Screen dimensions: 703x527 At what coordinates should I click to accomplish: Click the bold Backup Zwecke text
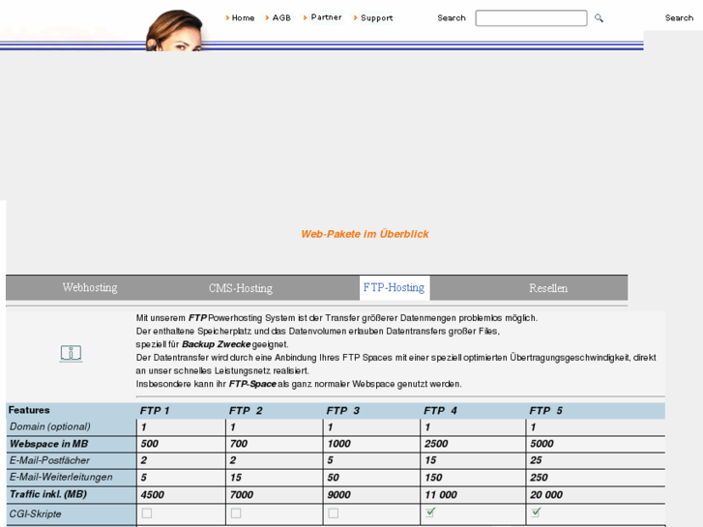216,344
